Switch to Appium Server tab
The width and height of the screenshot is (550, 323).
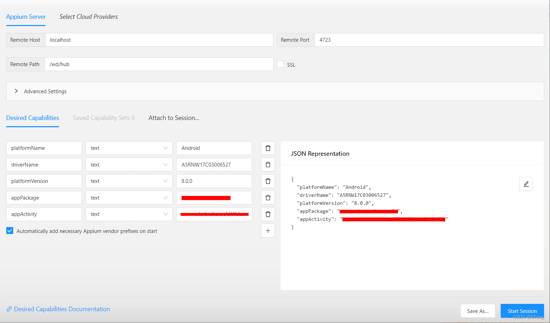pos(26,17)
